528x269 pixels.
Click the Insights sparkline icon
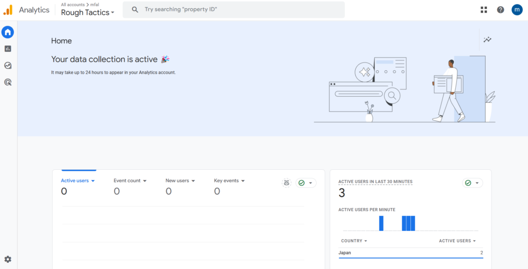point(487,40)
